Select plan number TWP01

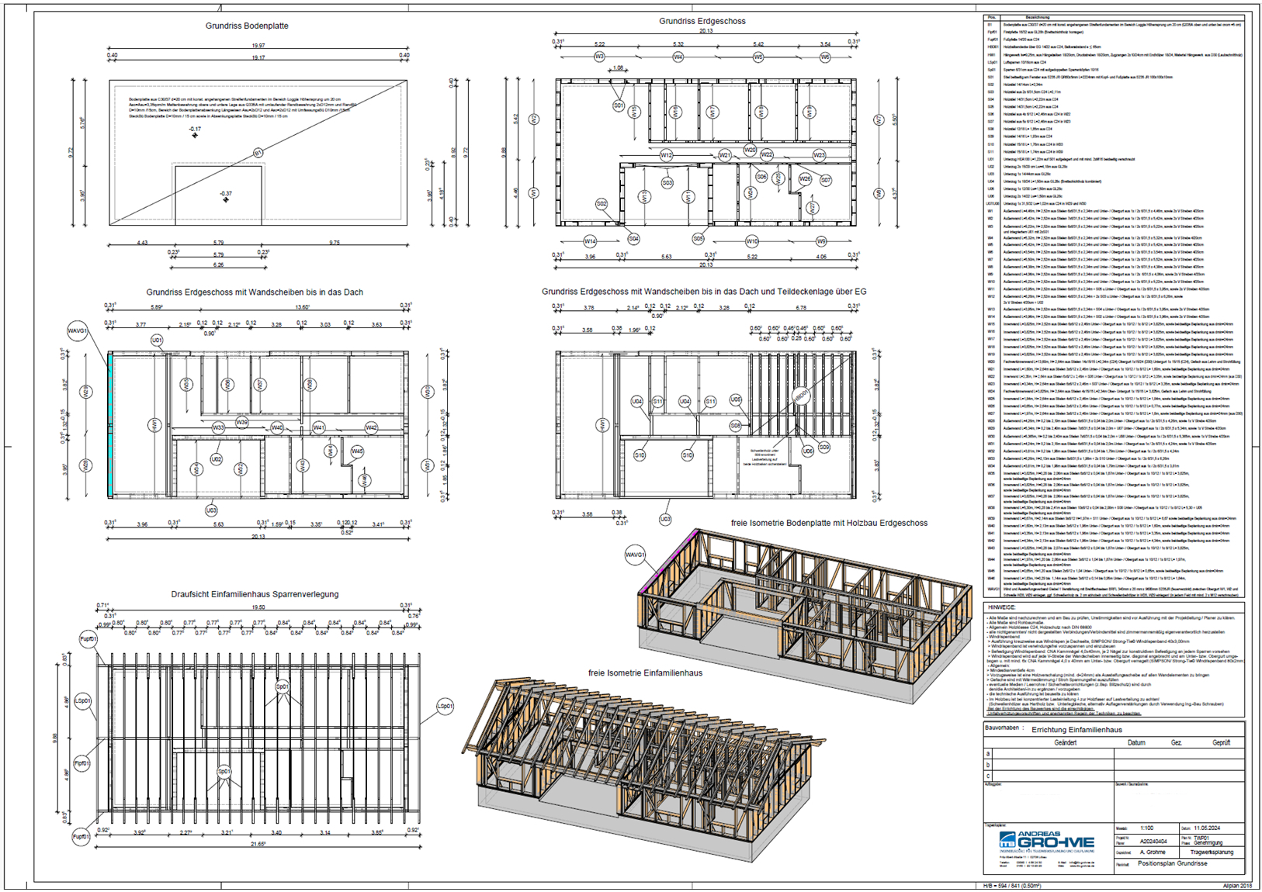1202,838
